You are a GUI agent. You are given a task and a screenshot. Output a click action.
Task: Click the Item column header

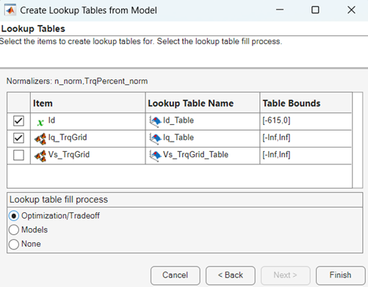click(88, 103)
